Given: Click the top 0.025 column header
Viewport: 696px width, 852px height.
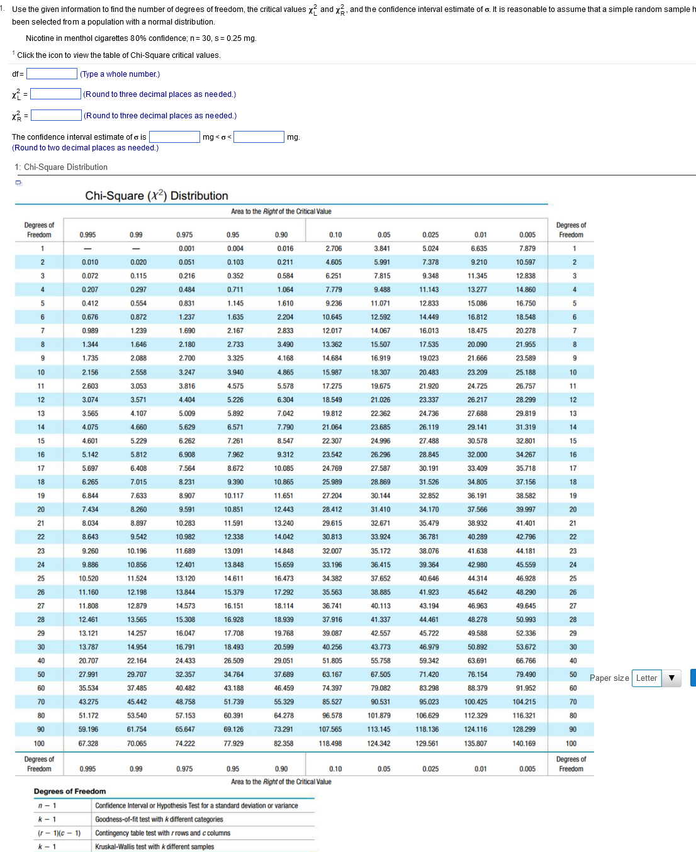Looking at the screenshot, I should 430,235.
